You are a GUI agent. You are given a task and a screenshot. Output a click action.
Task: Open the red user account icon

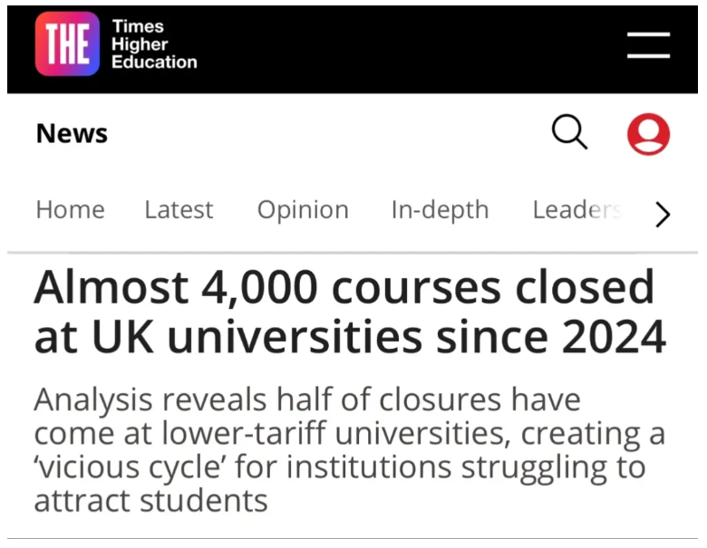coord(648,134)
